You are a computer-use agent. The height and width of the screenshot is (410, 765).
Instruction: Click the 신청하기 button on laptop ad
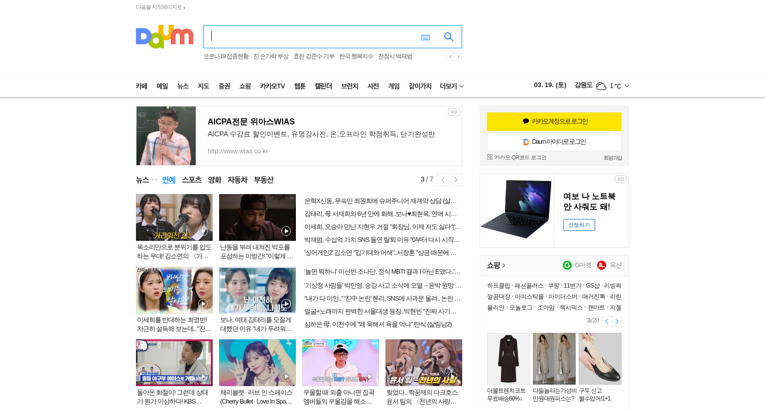tap(579, 225)
